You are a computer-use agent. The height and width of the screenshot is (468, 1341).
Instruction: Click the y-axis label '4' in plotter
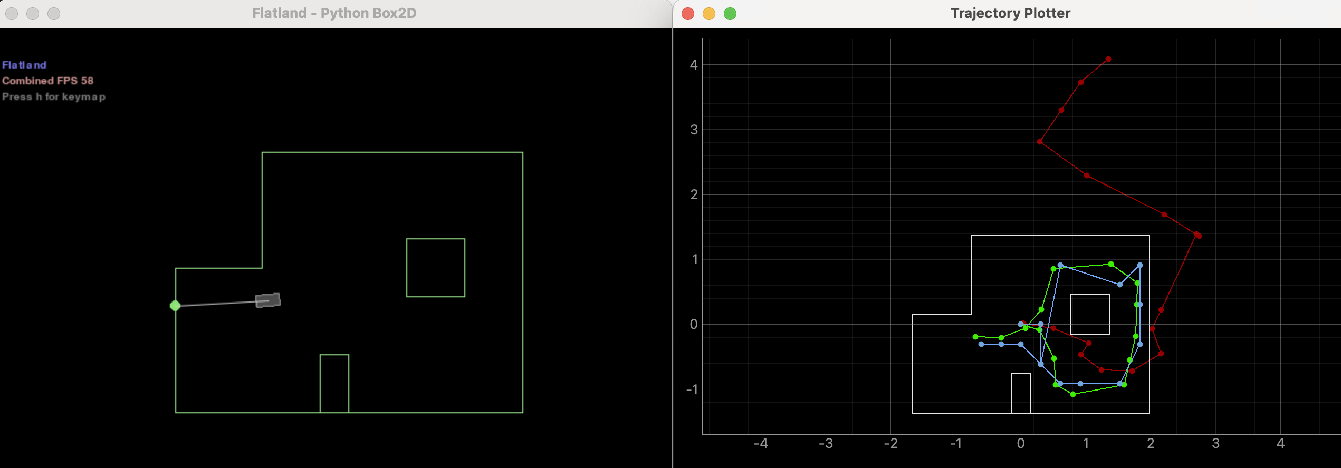click(x=694, y=65)
